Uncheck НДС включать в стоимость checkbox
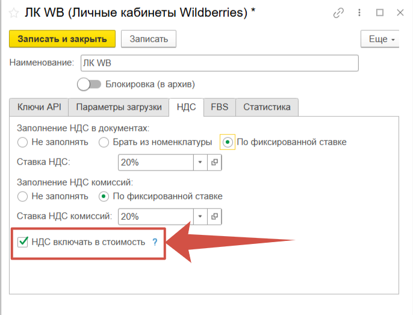The height and width of the screenshot is (315, 413). click(x=23, y=242)
